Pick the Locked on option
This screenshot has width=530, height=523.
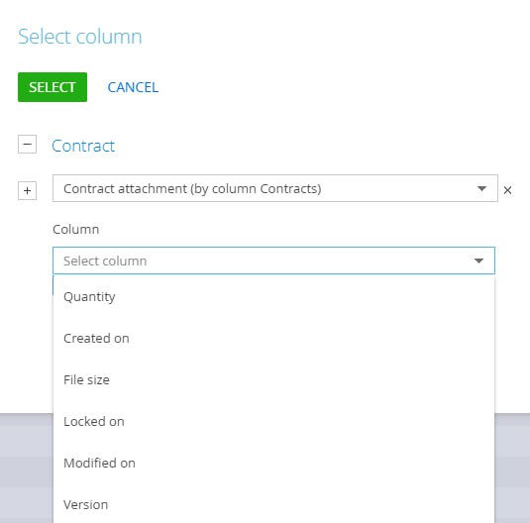tap(273, 422)
